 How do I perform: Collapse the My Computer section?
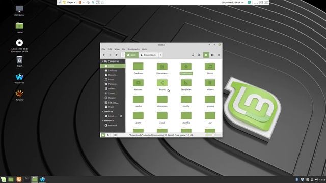point(102,61)
